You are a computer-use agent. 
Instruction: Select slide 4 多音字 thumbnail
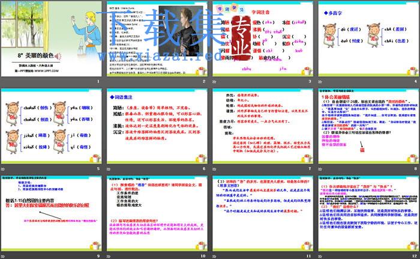(x=368, y=38)
